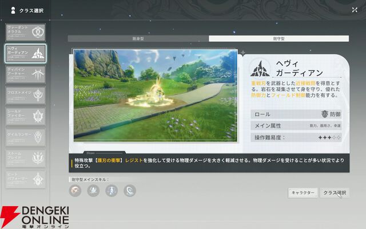Select the シールドファイター class
Image resolution: width=366 pixels, height=229 pixels.
pos(25,116)
